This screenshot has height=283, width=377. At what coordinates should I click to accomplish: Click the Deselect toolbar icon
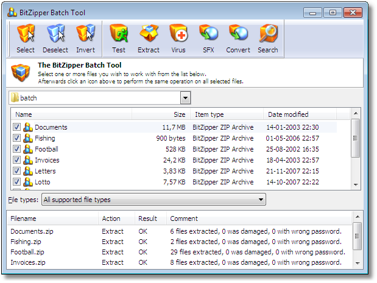55,38
